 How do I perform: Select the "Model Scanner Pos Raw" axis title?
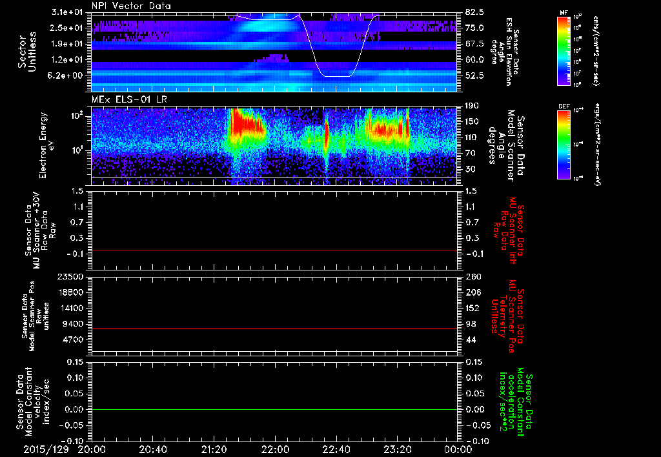(36, 316)
